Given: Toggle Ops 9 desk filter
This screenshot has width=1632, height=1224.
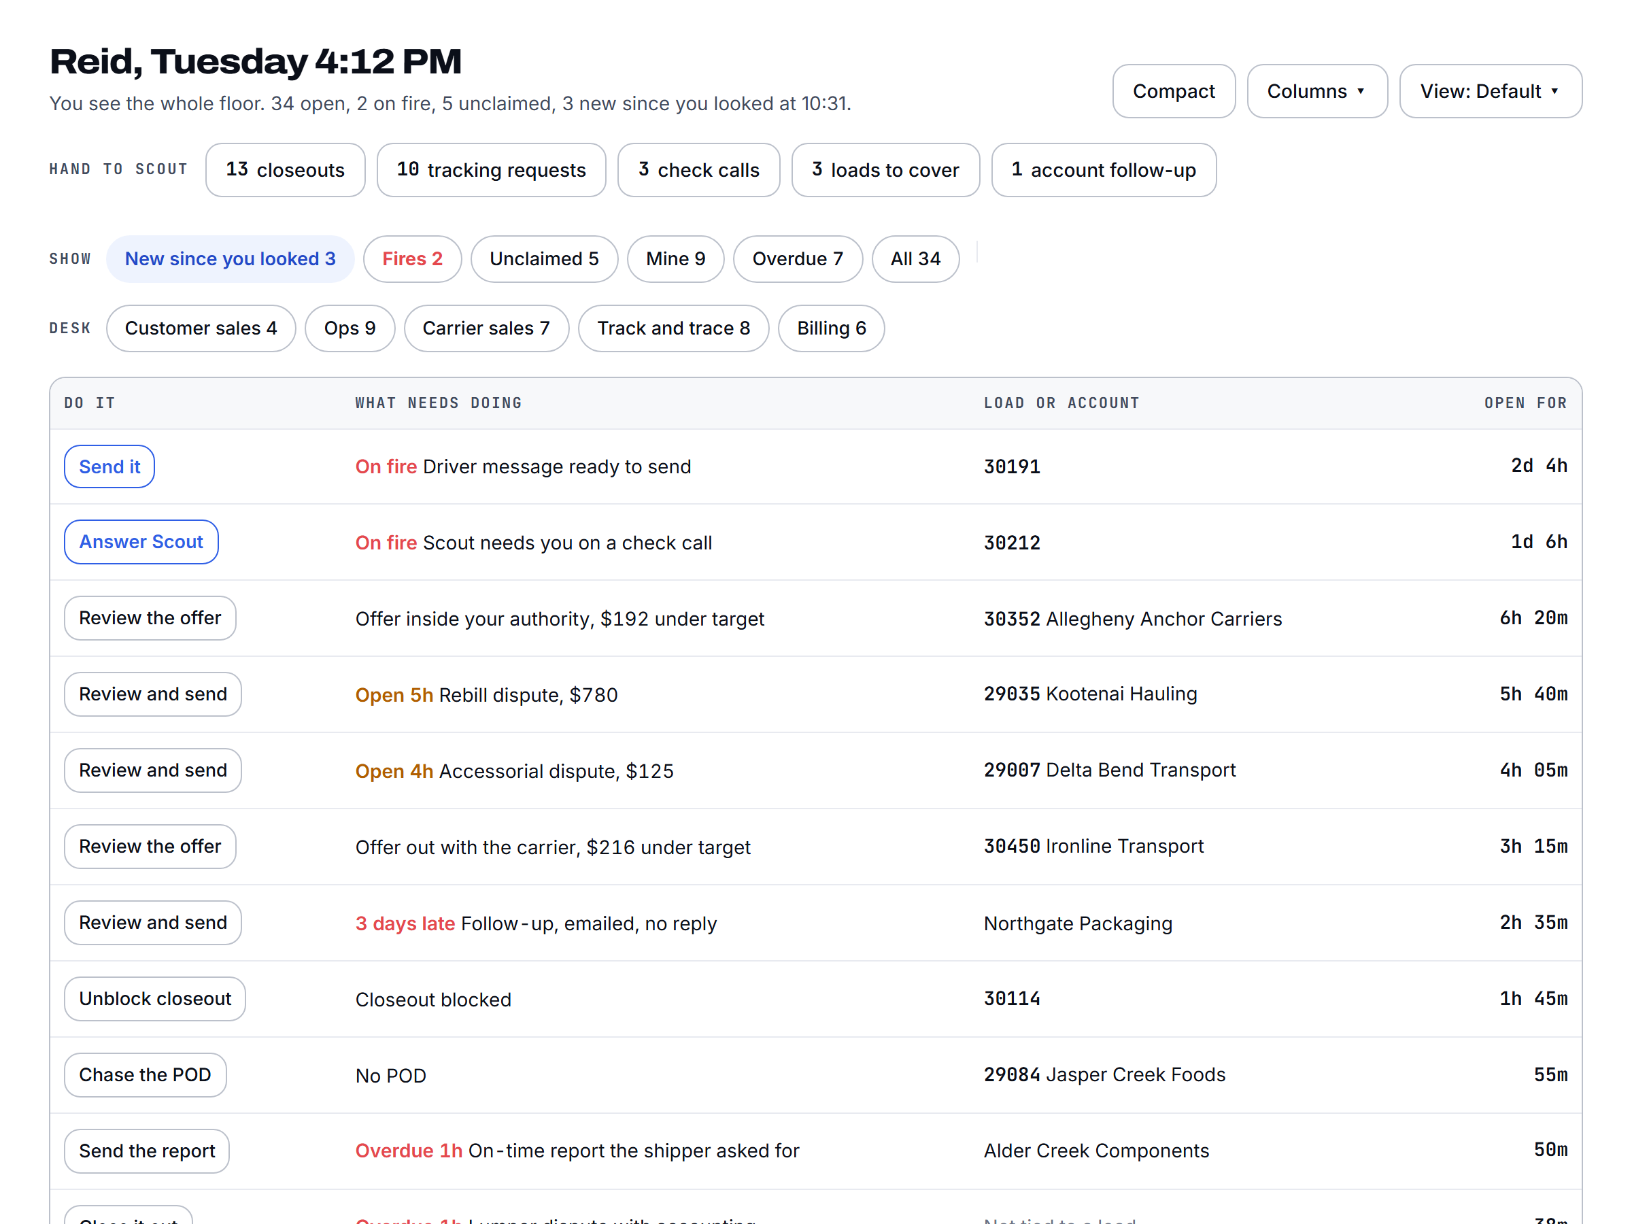Looking at the screenshot, I should tap(350, 328).
